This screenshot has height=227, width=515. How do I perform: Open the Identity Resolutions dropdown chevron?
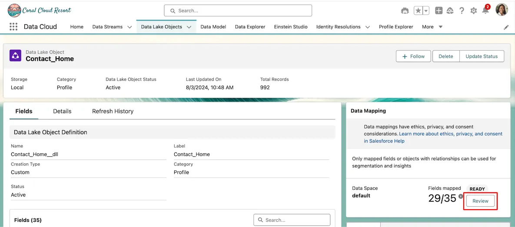(368, 27)
